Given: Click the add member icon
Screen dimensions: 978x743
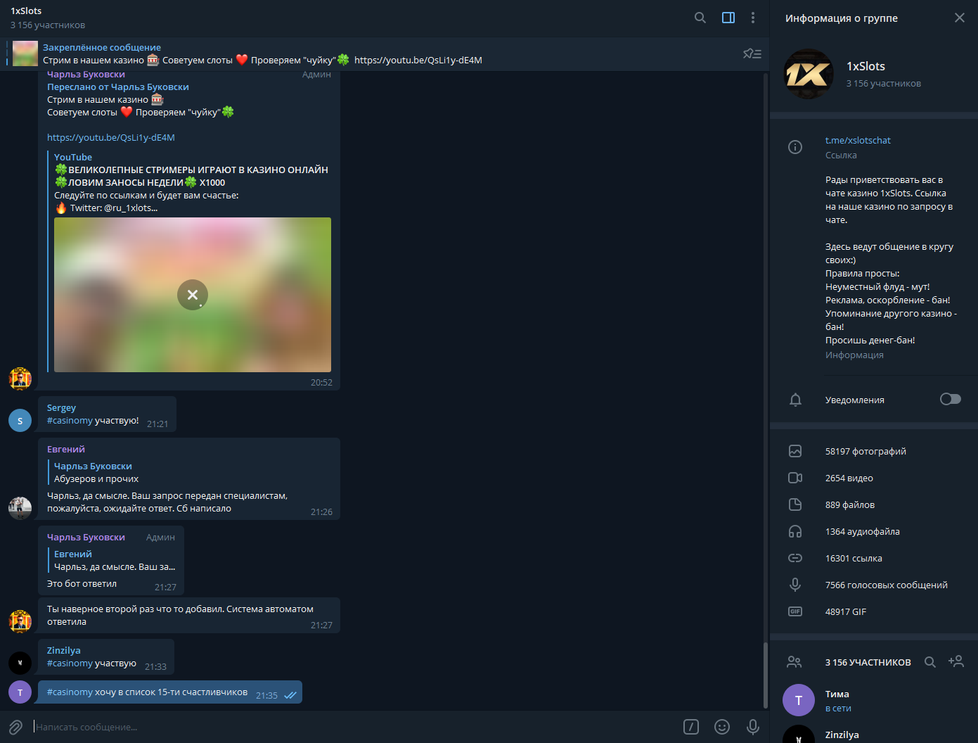Looking at the screenshot, I should pyautogui.click(x=956, y=661).
